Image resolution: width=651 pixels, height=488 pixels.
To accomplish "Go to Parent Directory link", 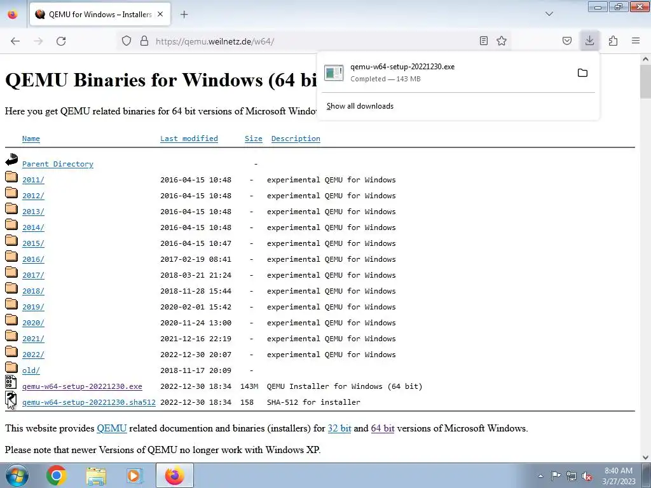I will [58, 164].
